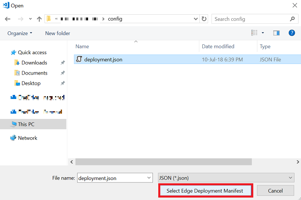This screenshot has height=200, width=301.
Task: Click the Downloads folder icon
Action: pyautogui.click(x=17, y=62)
